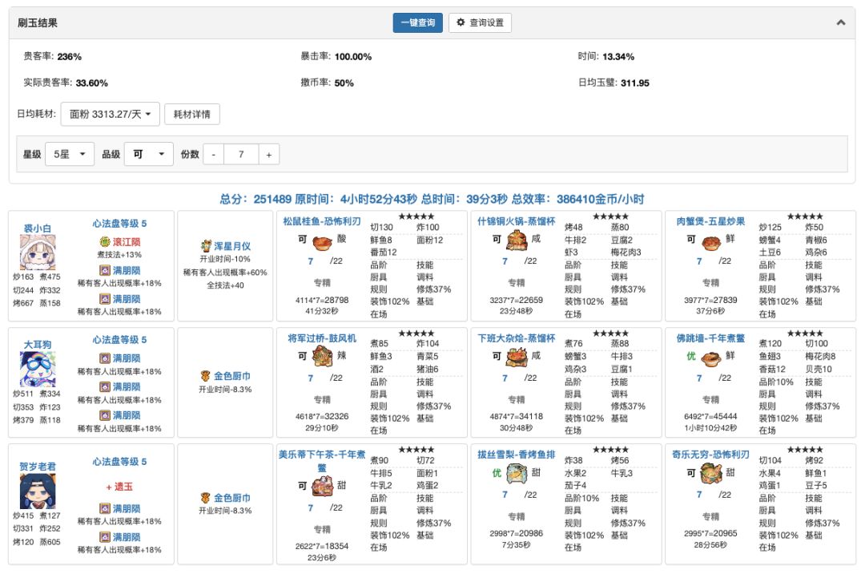Click the 份数 quantity input field
This screenshot has height=574, width=865.
pos(240,154)
